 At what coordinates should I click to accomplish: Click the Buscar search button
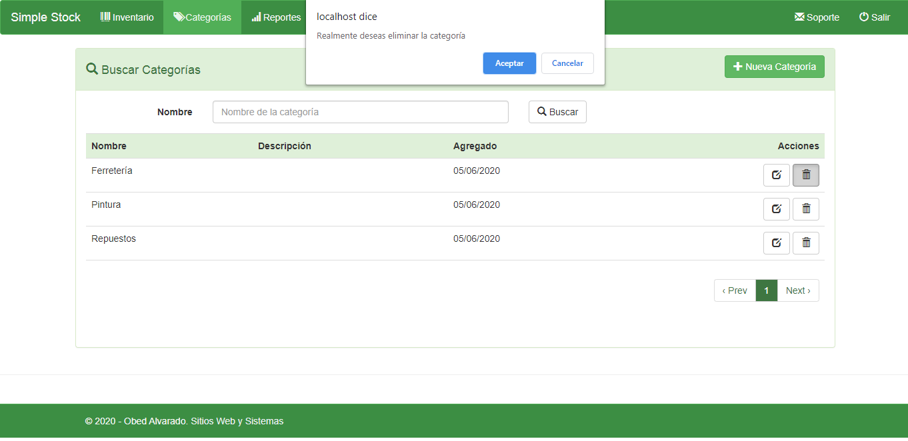coord(557,112)
